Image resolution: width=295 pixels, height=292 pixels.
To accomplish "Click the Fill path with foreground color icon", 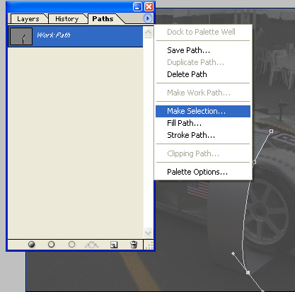I will click(x=31, y=245).
